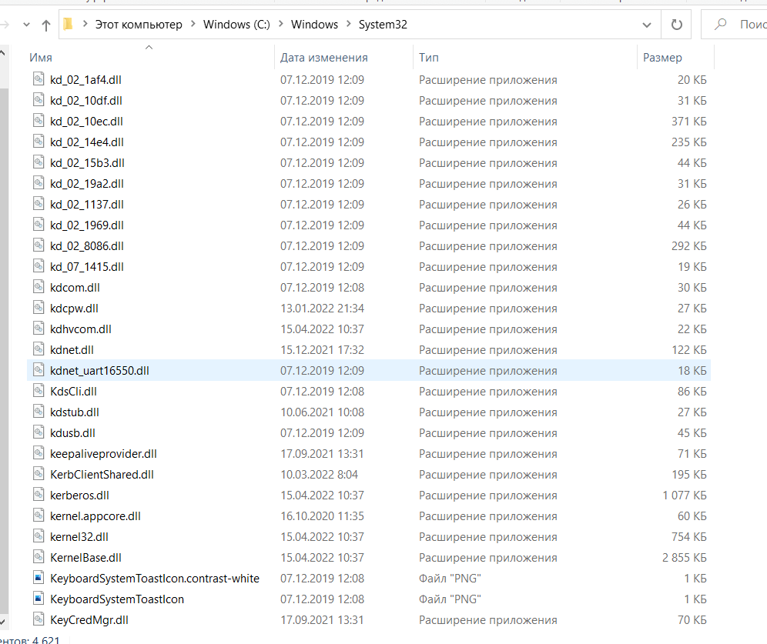Screen dimensions: 767x644
Task: Click the kernel32.dll file icon
Action: pyautogui.click(x=39, y=536)
